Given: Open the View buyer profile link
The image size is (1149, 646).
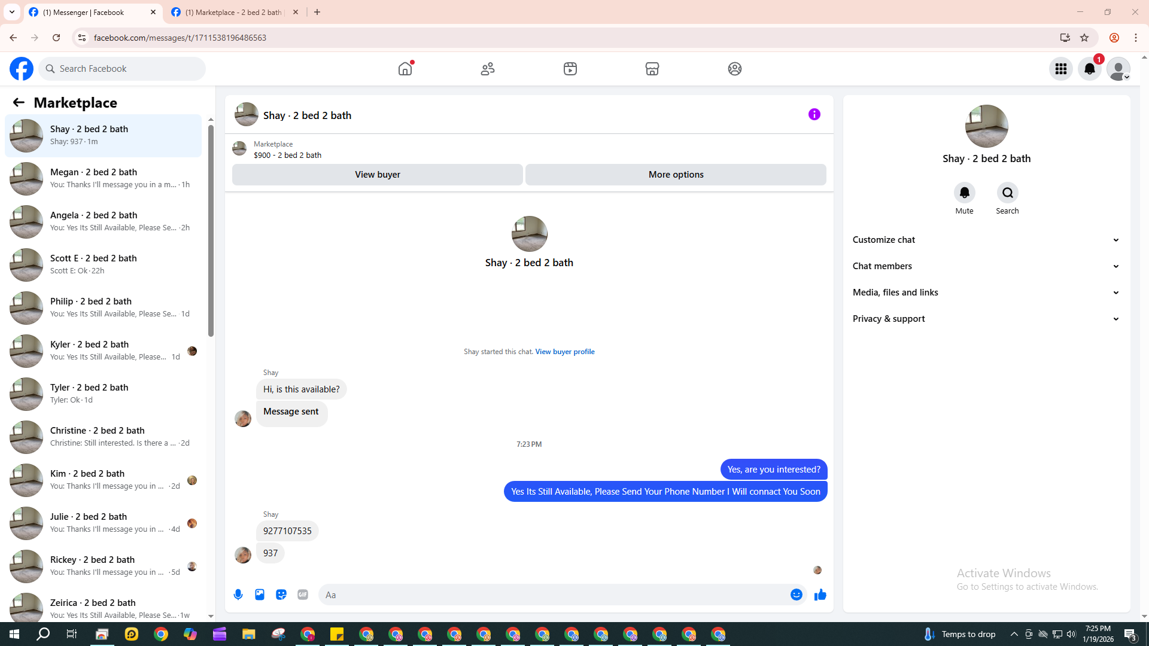Looking at the screenshot, I should [x=564, y=352].
